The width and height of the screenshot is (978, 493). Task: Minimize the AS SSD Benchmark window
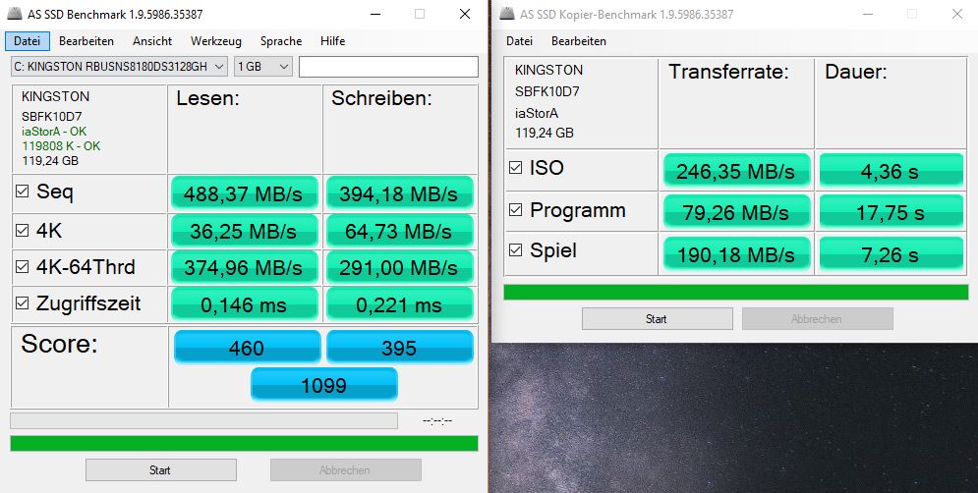375,14
